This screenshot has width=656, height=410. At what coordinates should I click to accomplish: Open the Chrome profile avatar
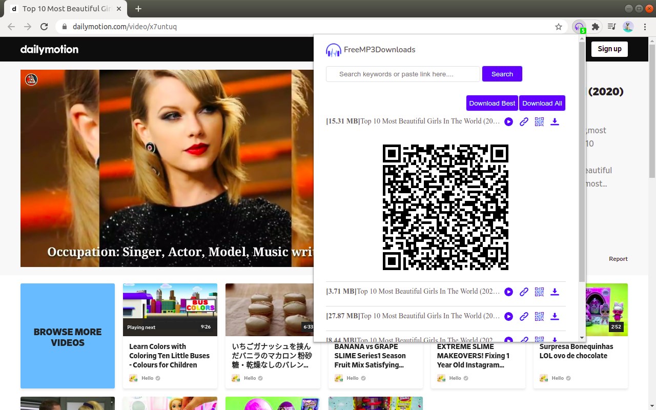point(628,27)
